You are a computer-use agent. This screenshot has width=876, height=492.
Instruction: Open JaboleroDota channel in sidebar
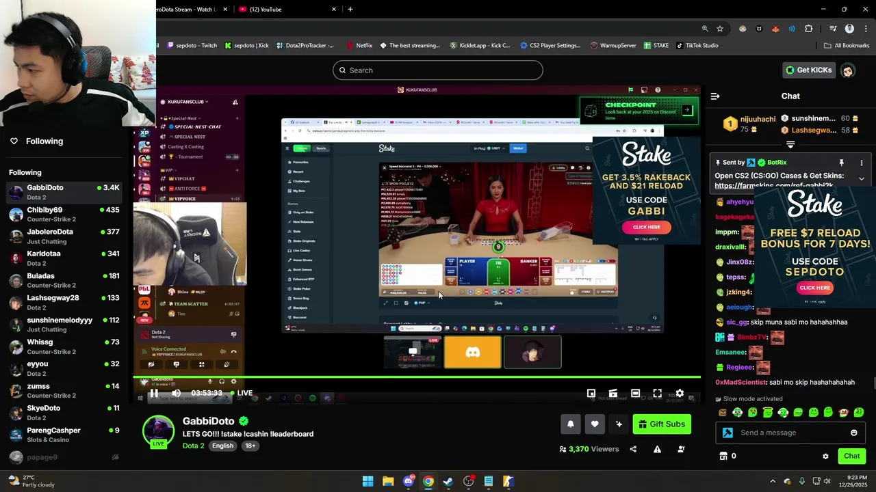(64, 236)
